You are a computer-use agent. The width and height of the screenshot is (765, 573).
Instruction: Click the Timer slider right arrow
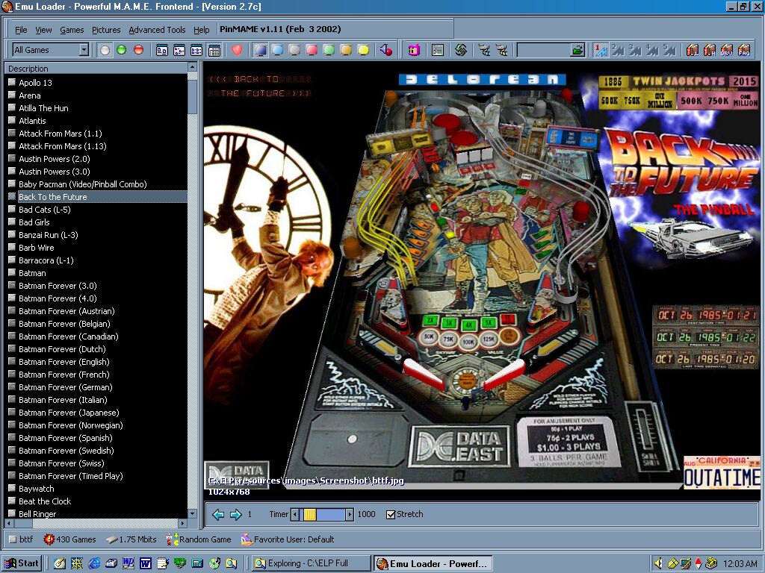[x=350, y=515]
